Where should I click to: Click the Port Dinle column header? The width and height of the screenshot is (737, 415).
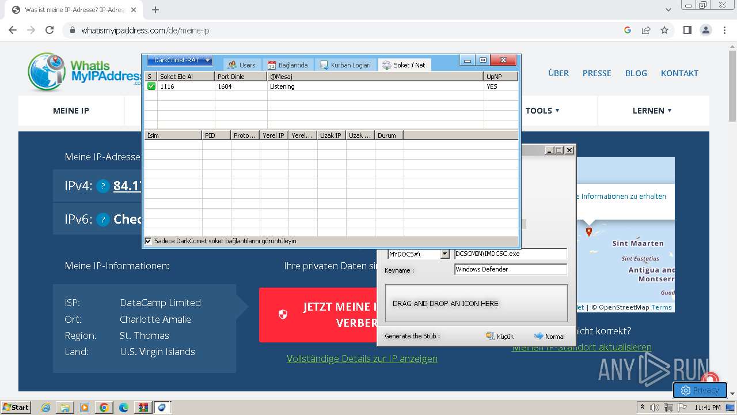(241, 76)
